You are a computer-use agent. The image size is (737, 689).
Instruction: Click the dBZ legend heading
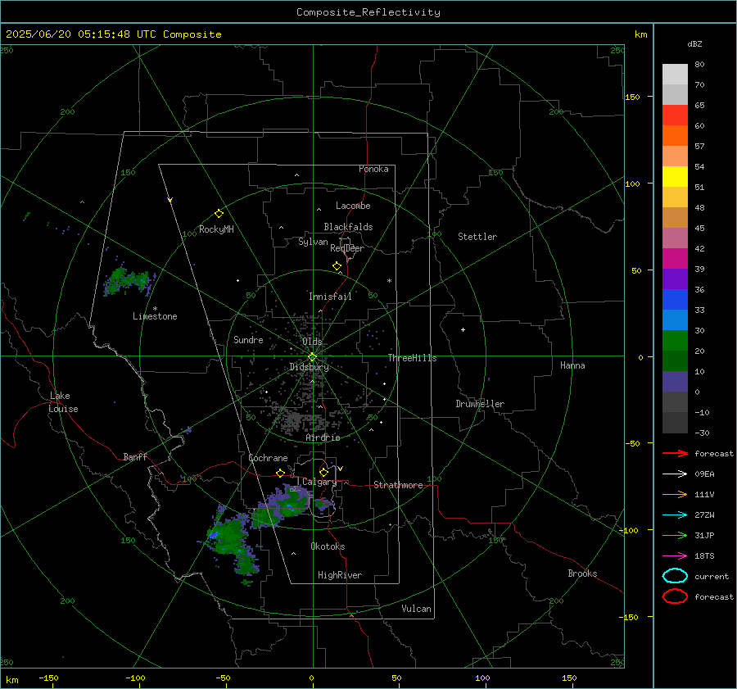pos(694,43)
